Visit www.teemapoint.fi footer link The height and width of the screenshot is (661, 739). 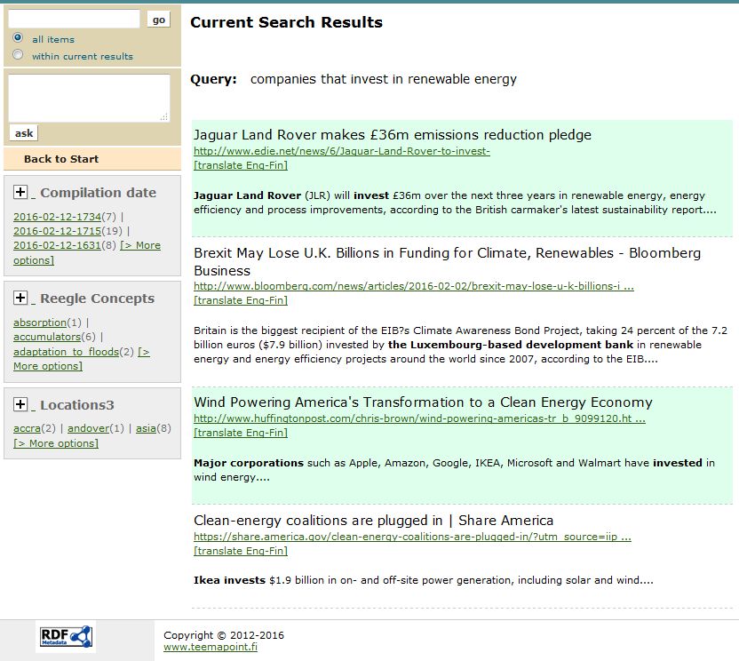[211, 647]
